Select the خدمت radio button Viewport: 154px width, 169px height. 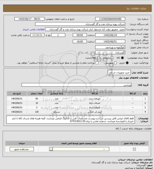112,58
